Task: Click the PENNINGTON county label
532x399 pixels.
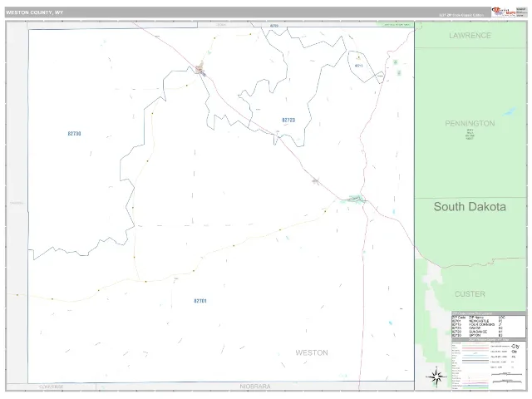Action: click(470, 124)
